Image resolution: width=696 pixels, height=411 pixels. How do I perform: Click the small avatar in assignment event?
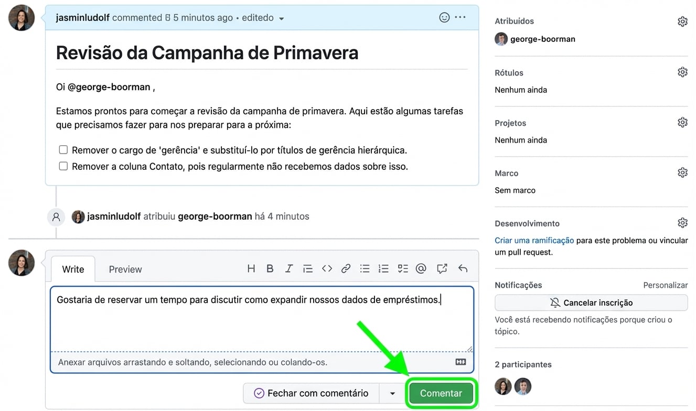pyautogui.click(x=78, y=217)
